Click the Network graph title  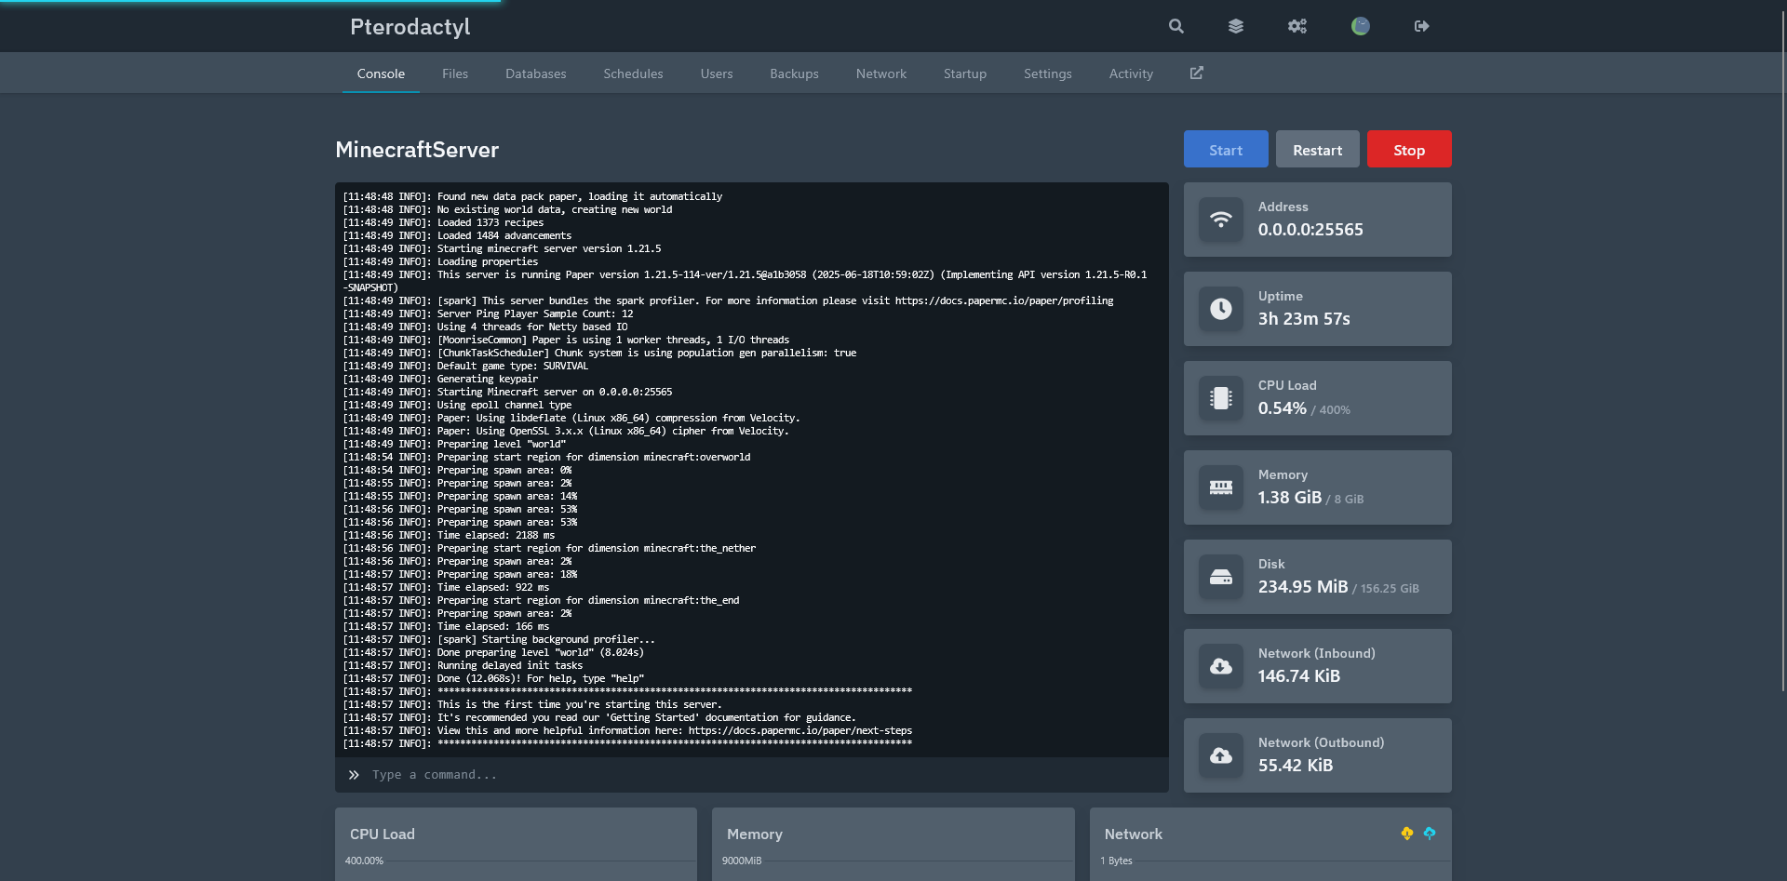1134,834
